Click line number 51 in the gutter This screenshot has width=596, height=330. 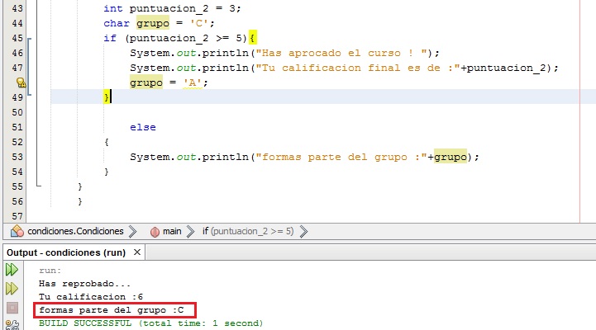pos(15,127)
